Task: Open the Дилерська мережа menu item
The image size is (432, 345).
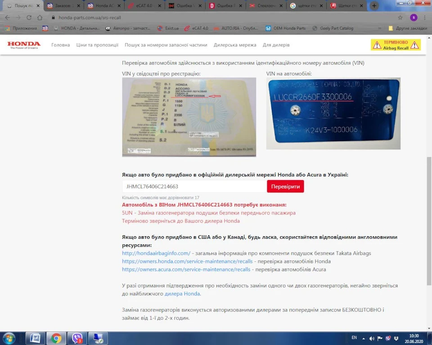Action: point(235,45)
